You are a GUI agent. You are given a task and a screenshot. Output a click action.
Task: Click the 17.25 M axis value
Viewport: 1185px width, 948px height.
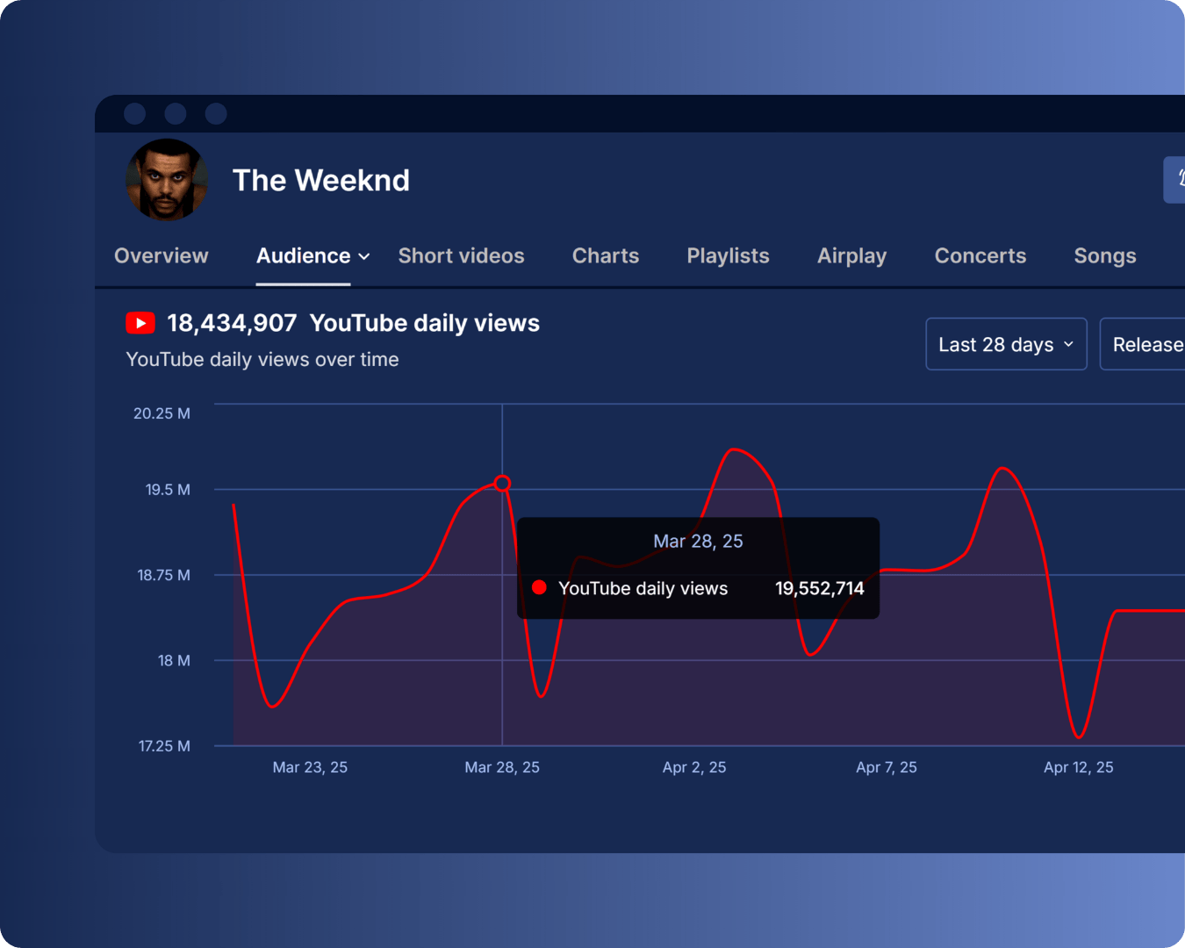(x=164, y=746)
